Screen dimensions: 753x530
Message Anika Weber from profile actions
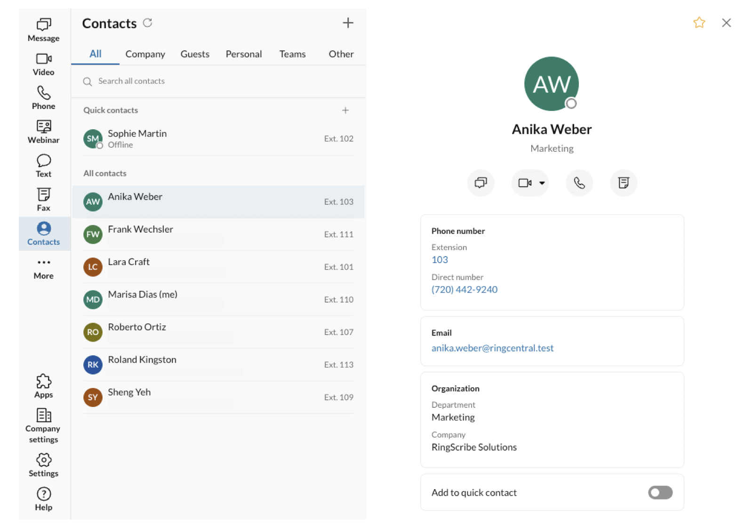click(x=481, y=183)
